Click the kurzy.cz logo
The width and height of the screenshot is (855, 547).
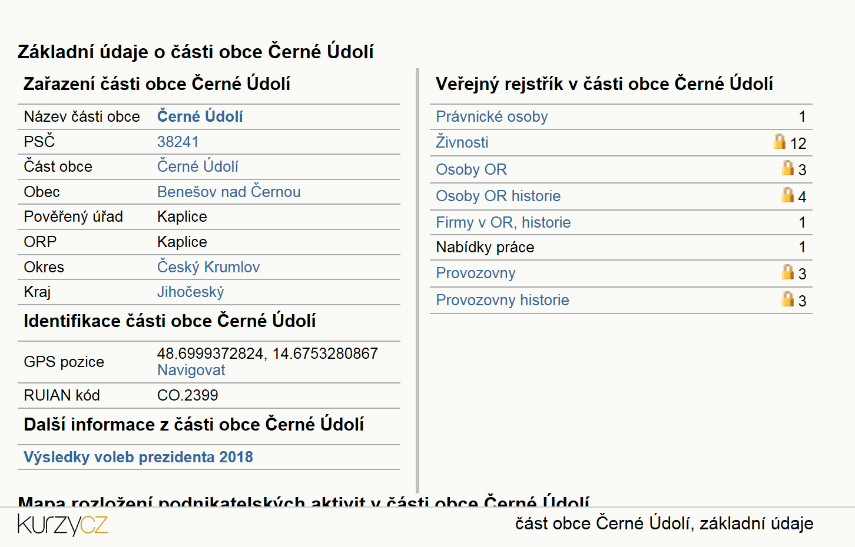(x=62, y=525)
